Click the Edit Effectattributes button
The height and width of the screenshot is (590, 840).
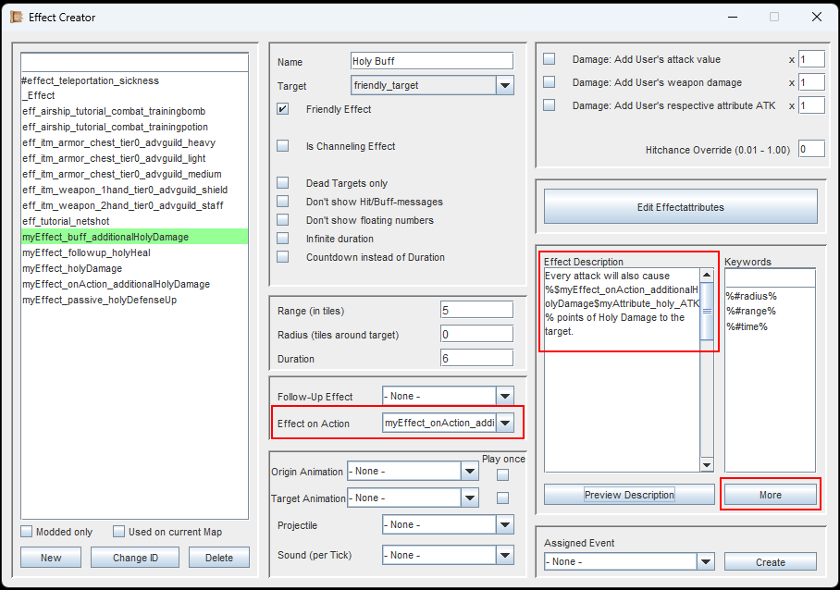click(680, 207)
